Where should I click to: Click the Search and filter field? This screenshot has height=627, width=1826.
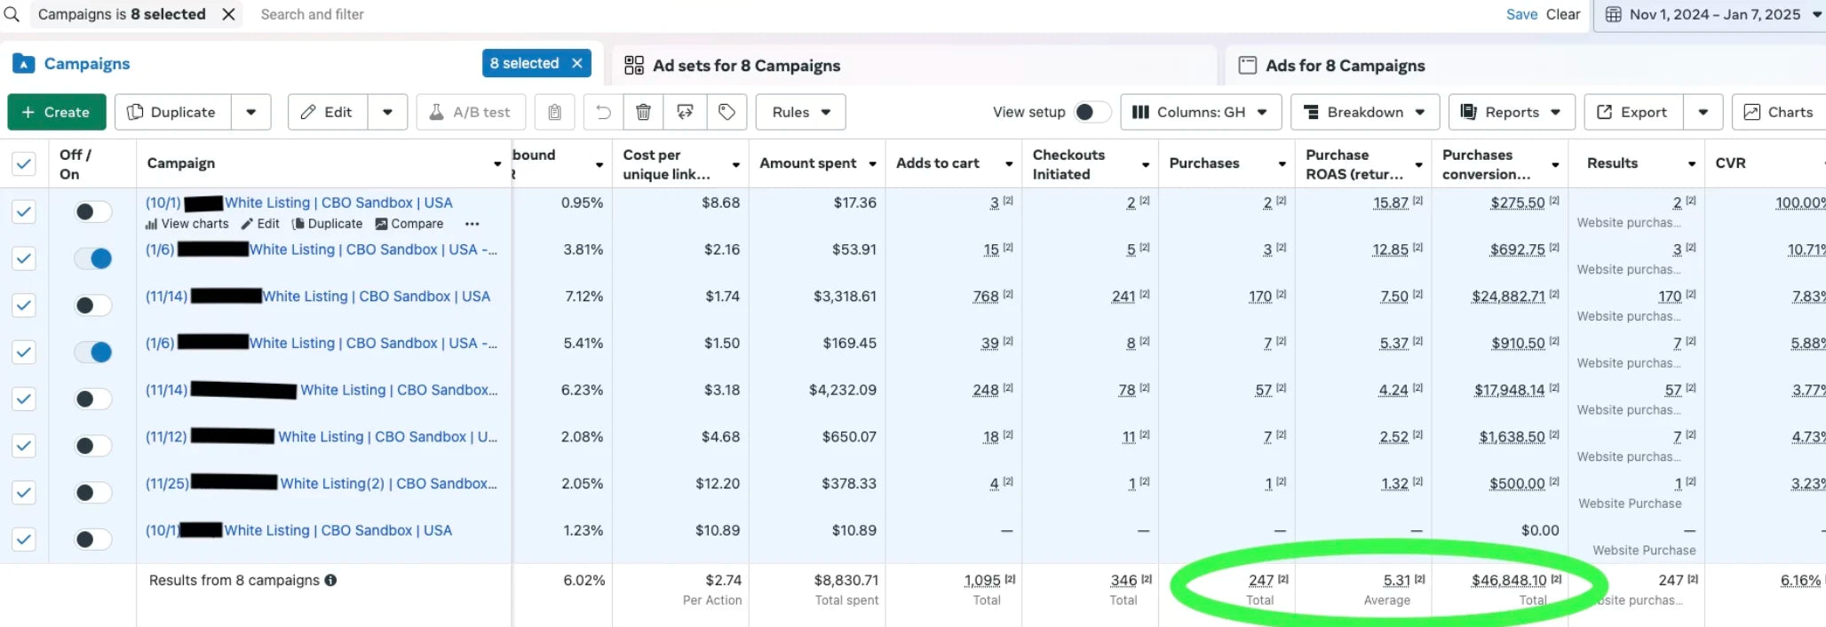click(x=312, y=14)
